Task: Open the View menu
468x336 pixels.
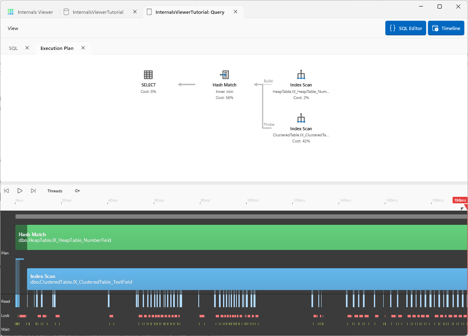Action: (13, 28)
